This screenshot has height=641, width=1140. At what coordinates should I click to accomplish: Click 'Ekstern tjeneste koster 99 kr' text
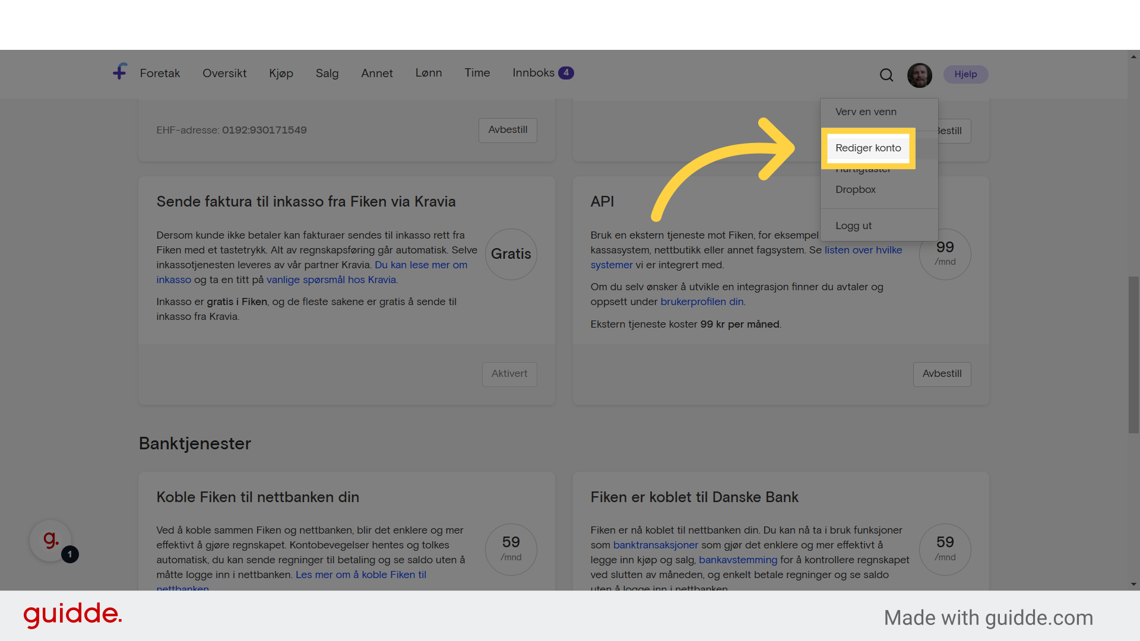pyautogui.click(x=685, y=324)
